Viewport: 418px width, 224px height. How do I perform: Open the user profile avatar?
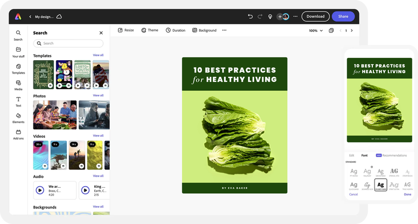pyautogui.click(x=286, y=17)
